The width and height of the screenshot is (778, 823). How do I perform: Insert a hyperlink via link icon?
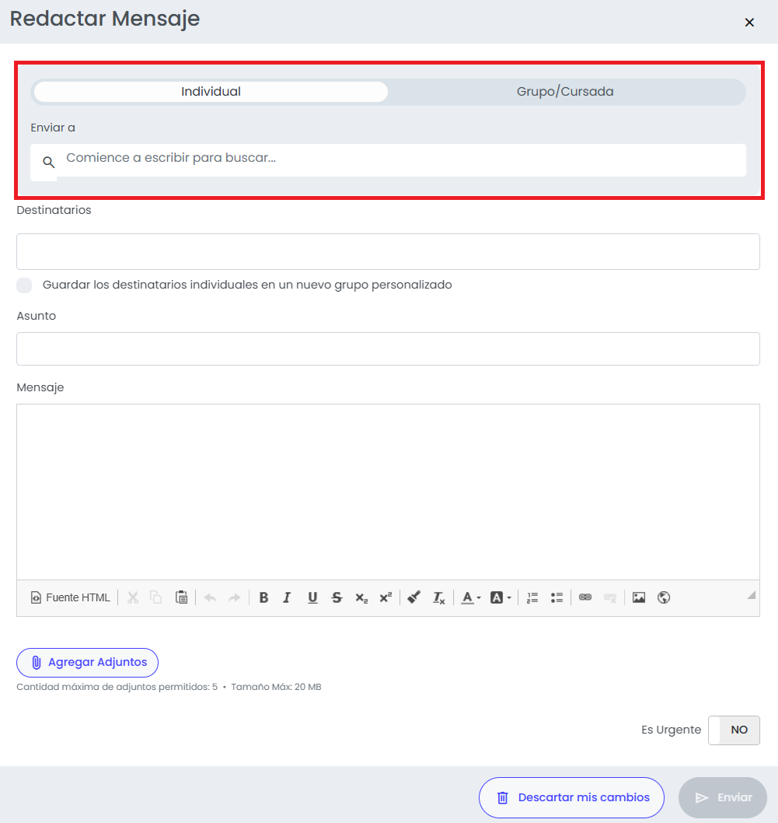[585, 597]
